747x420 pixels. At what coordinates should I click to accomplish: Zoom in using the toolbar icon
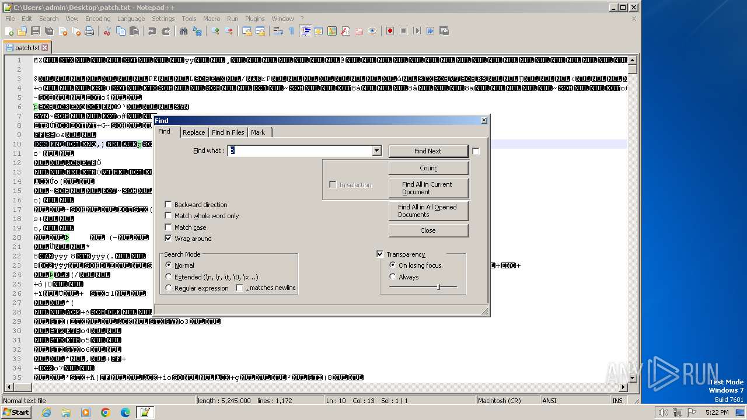pos(215,31)
